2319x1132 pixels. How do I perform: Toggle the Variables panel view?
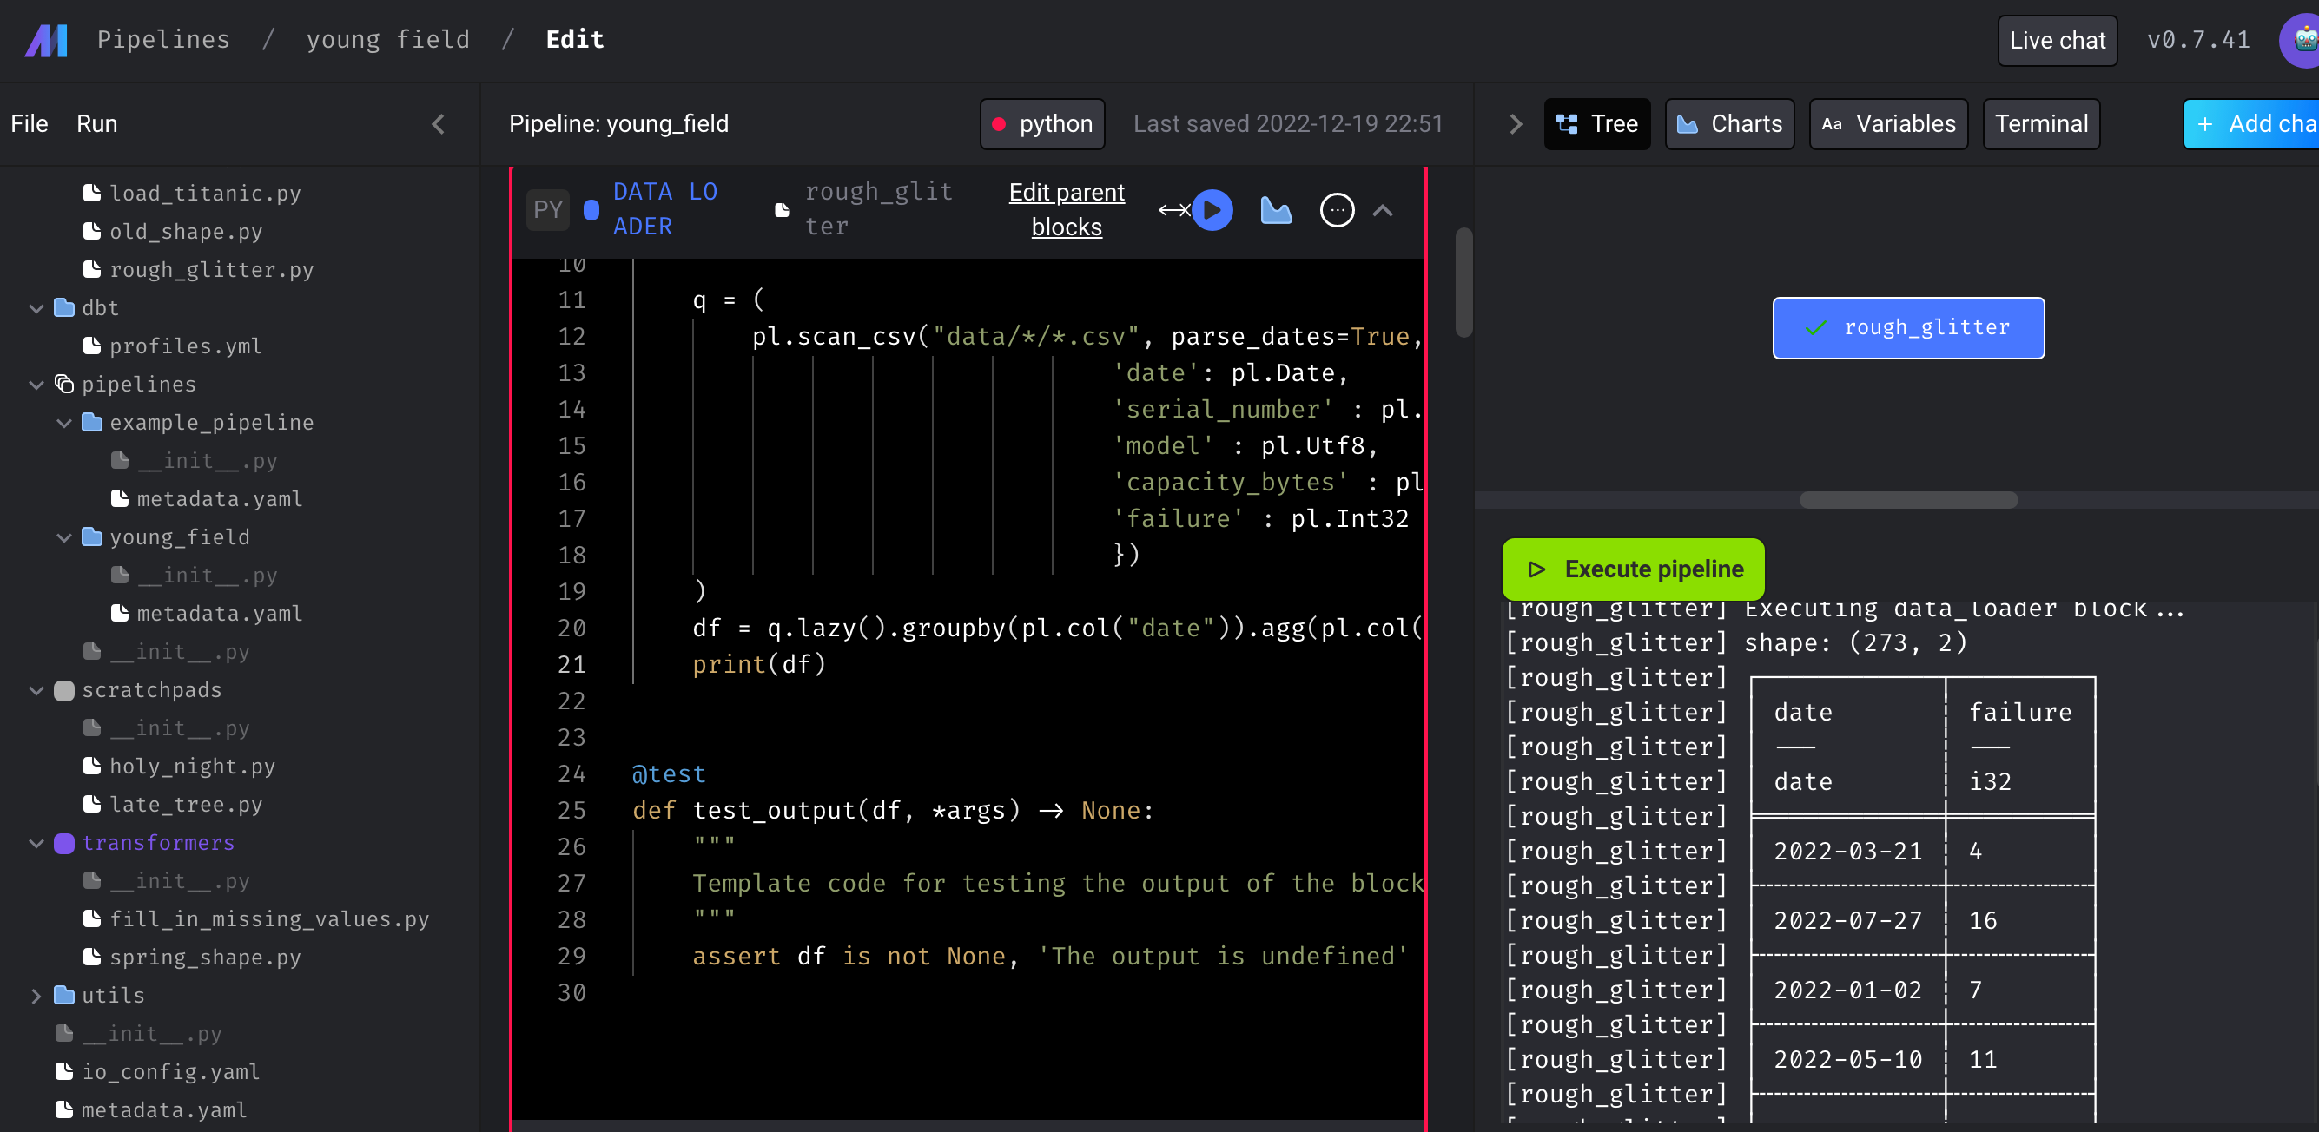point(1889,123)
